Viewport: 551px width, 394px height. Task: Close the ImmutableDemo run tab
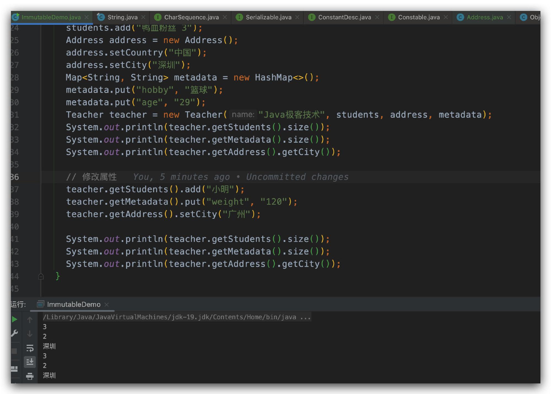pos(107,304)
